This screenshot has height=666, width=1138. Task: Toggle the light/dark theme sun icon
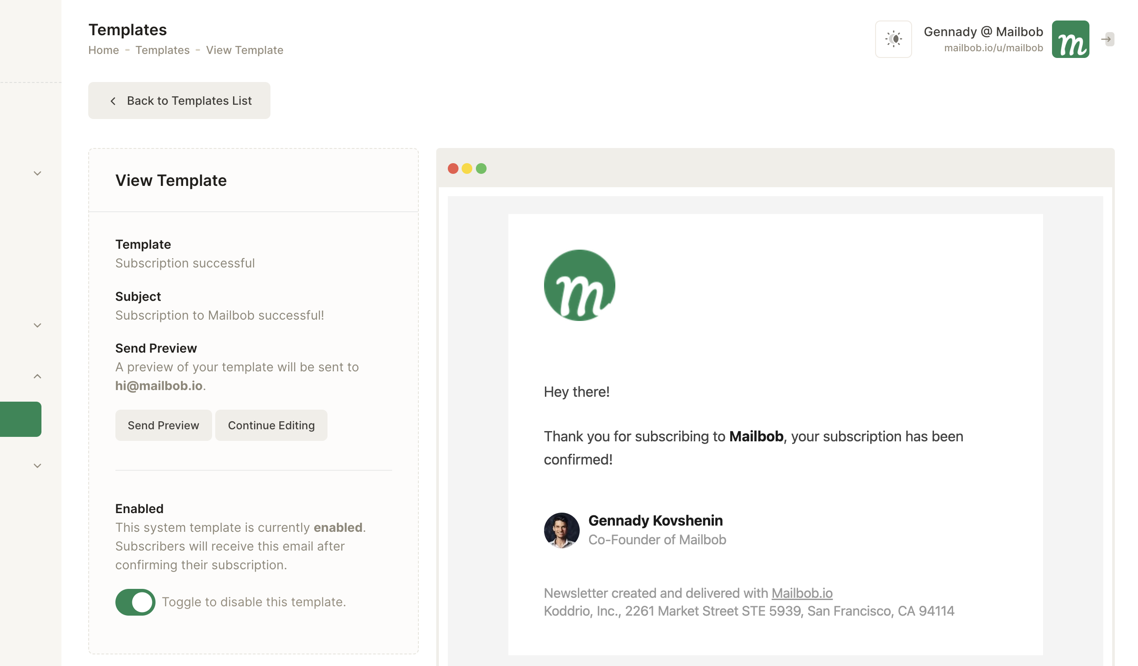(893, 39)
